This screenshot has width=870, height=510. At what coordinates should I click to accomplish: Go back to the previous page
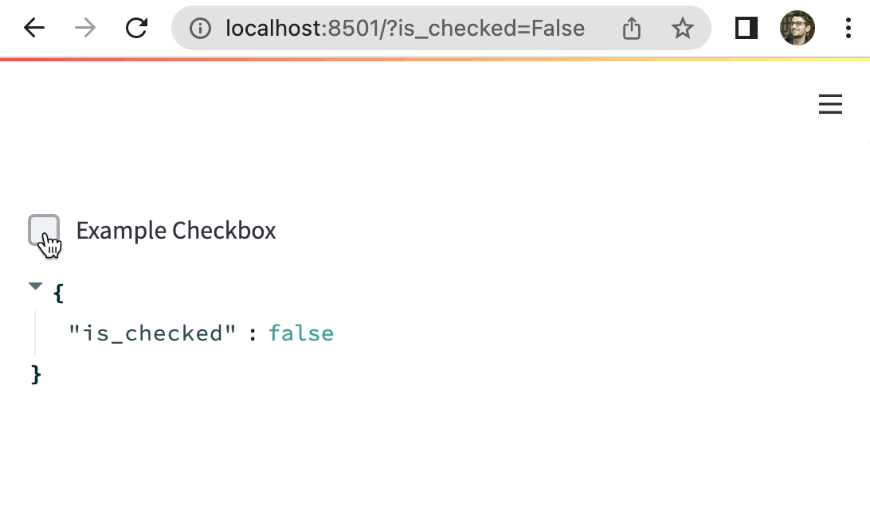[x=34, y=29]
